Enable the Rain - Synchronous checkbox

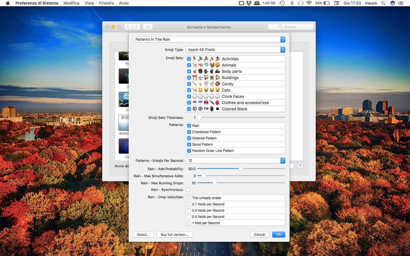pos(188,190)
